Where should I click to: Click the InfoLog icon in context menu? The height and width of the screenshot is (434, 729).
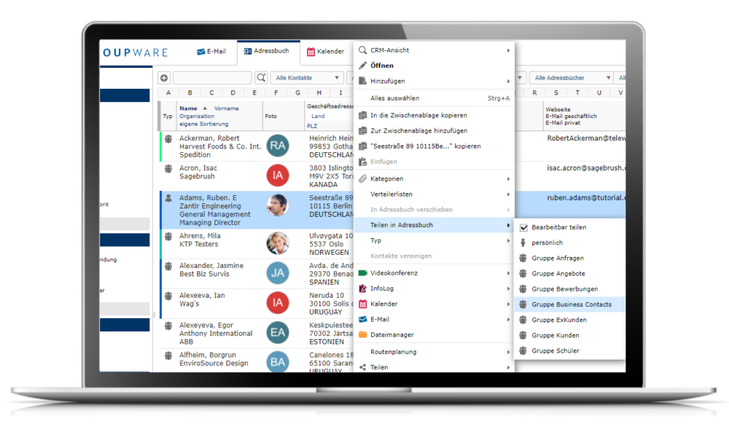pyautogui.click(x=362, y=288)
